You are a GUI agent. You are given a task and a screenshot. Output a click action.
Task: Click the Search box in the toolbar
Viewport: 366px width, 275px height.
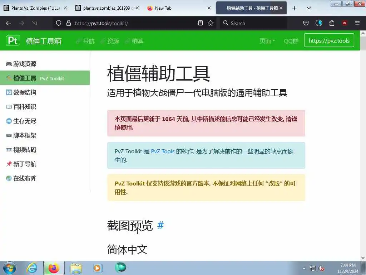[x=253, y=23]
